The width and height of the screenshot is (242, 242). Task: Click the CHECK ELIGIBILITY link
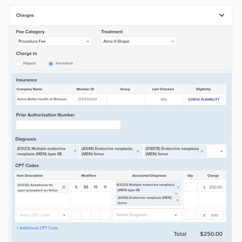(204, 99)
